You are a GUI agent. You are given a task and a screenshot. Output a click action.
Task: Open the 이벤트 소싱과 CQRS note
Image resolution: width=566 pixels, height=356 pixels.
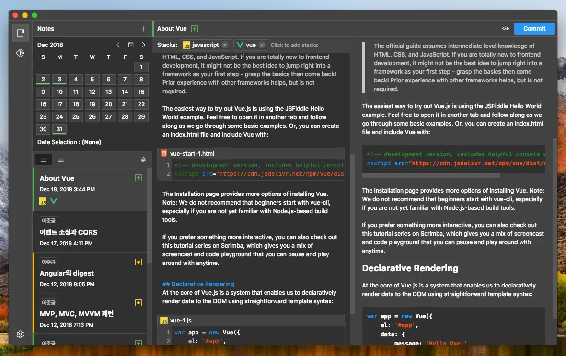click(x=90, y=232)
